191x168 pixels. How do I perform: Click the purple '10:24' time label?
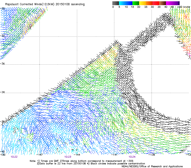point(132,157)
